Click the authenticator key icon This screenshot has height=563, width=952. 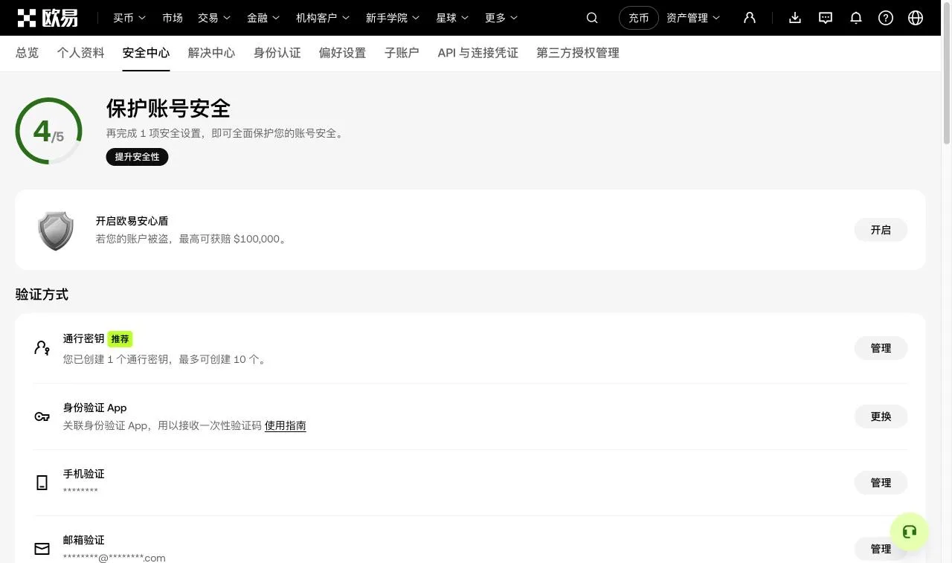coord(42,416)
